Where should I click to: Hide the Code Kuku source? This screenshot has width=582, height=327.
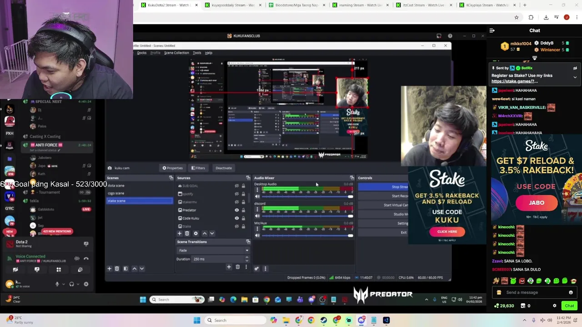point(236,218)
